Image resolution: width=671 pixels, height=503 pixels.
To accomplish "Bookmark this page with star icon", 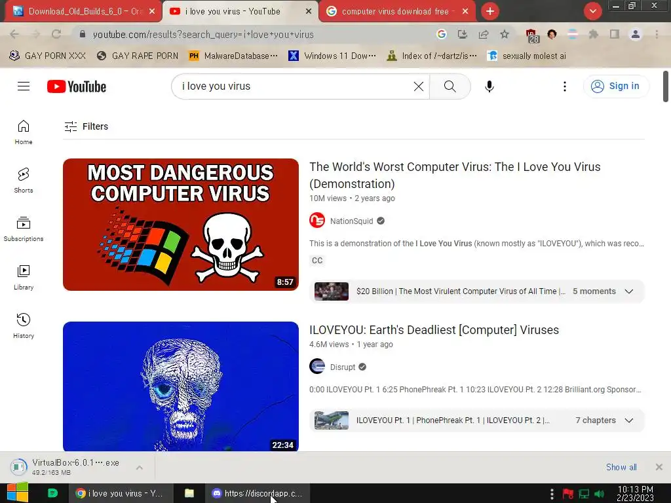I will coord(505,34).
